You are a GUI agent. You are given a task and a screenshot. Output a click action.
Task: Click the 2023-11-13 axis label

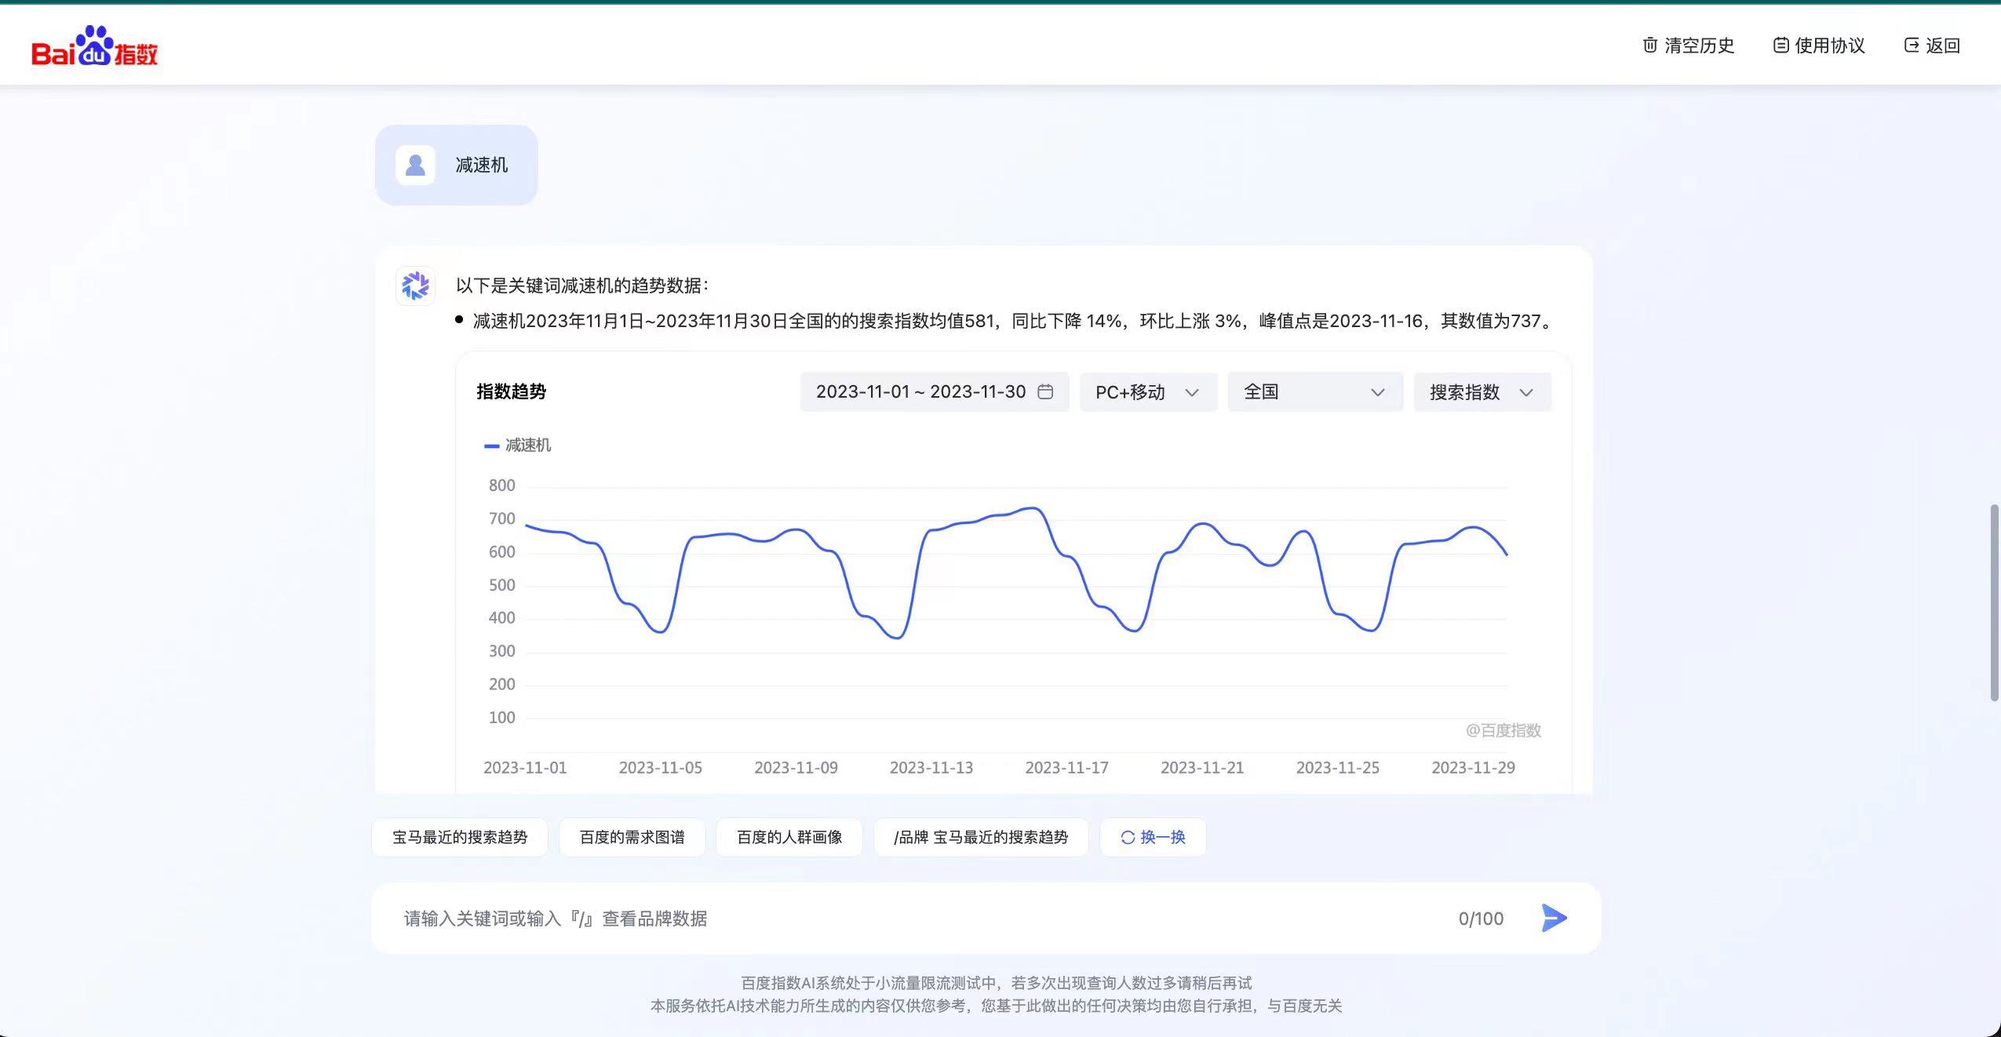coord(931,768)
